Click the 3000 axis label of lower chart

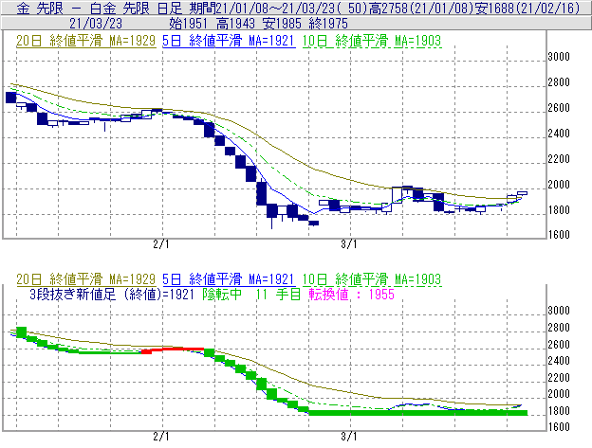click(x=559, y=311)
